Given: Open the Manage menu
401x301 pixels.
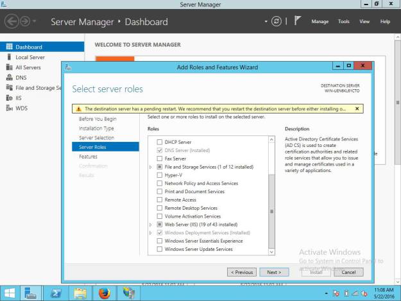Looking at the screenshot, I should [320, 21].
